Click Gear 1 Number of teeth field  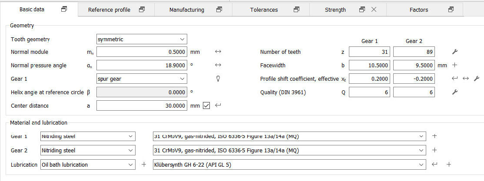[370, 52]
